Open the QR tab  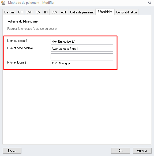coord(20,12)
